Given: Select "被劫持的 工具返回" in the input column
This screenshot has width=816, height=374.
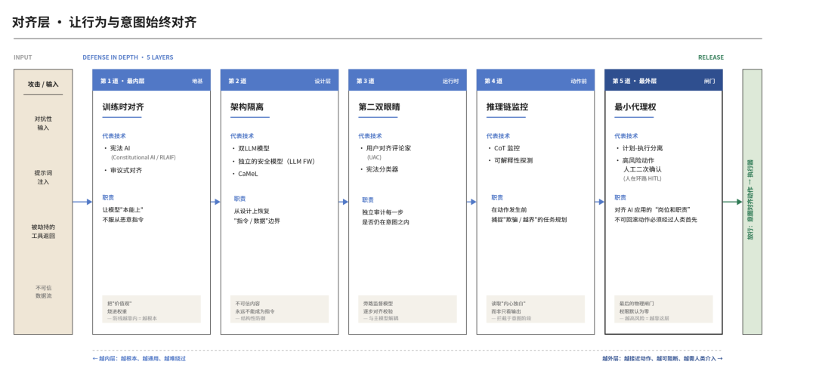Looking at the screenshot, I should (43, 231).
